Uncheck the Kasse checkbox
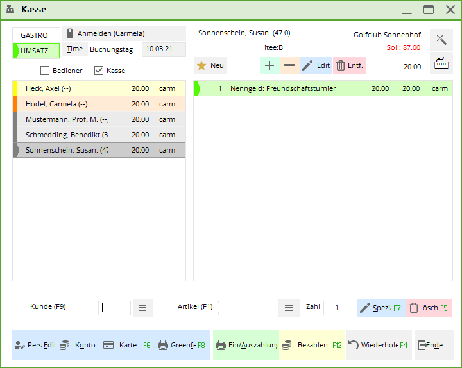Image resolution: width=462 pixels, height=368 pixels. coord(99,71)
